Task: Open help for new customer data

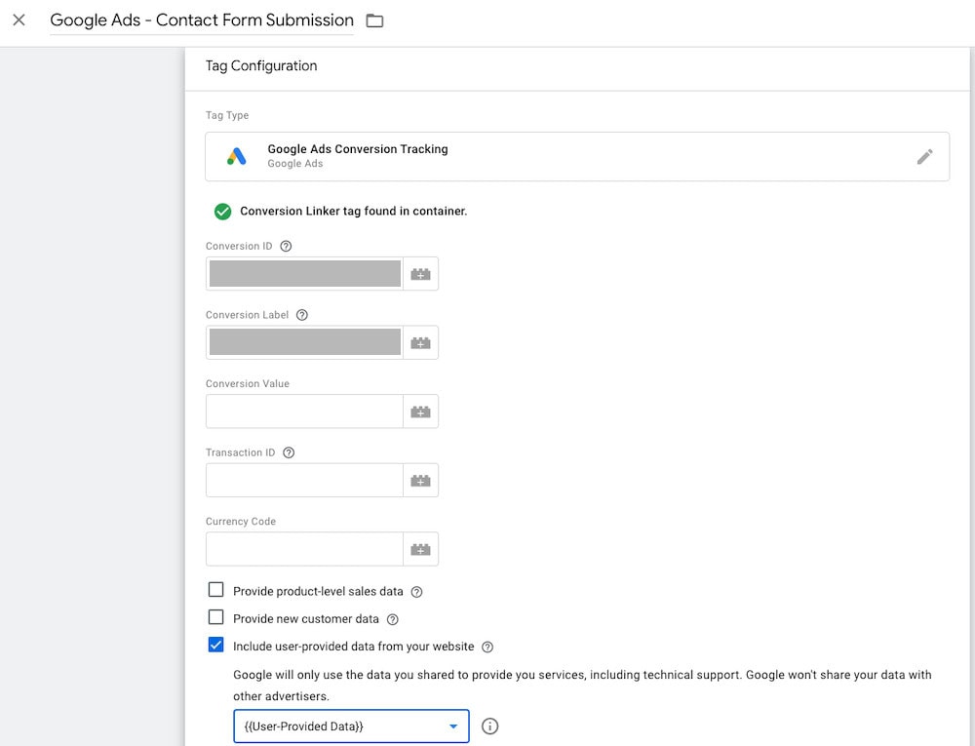Action: [x=393, y=619]
